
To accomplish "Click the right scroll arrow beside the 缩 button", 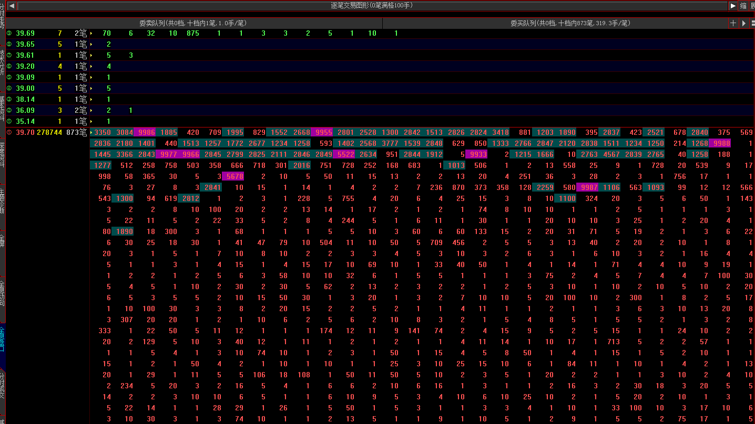I will click(x=733, y=6).
